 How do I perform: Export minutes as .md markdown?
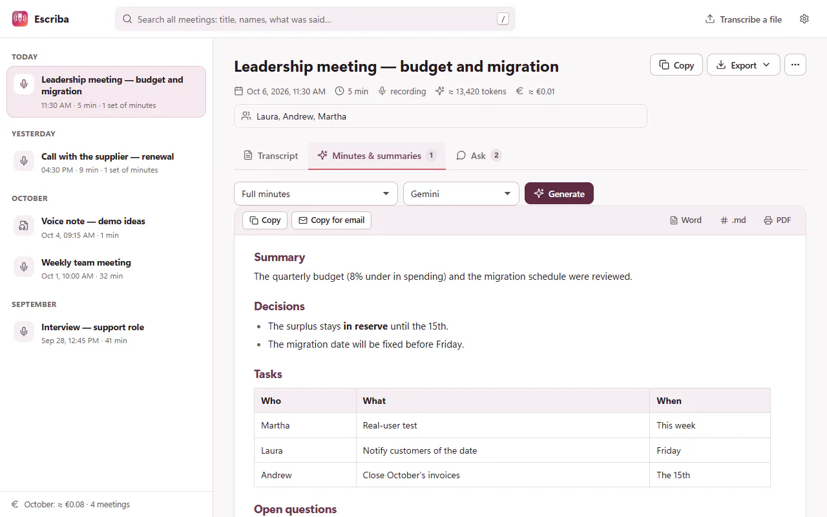(733, 220)
